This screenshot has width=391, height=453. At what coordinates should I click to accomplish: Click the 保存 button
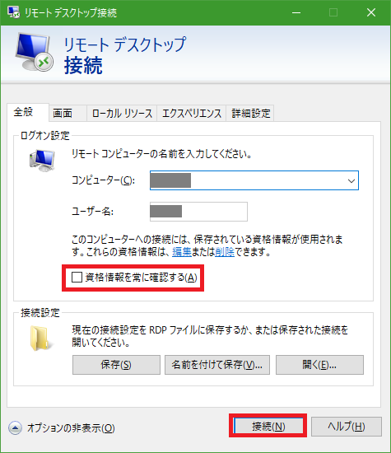tap(116, 365)
